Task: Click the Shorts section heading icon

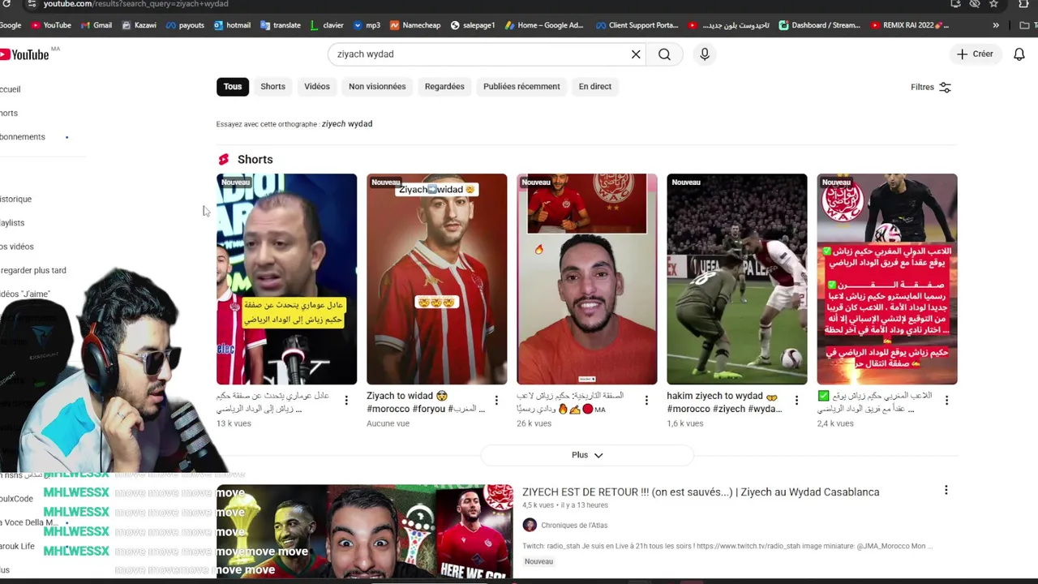Action: pyautogui.click(x=224, y=160)
